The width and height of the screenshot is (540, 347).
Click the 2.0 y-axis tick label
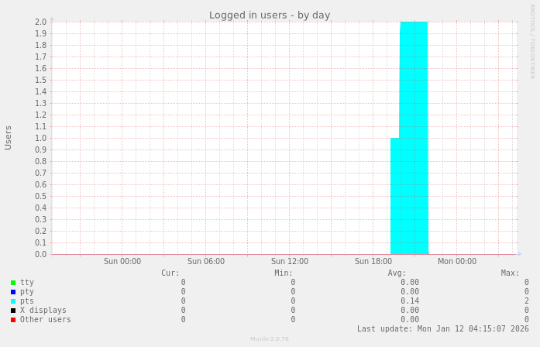click(40, 22)
